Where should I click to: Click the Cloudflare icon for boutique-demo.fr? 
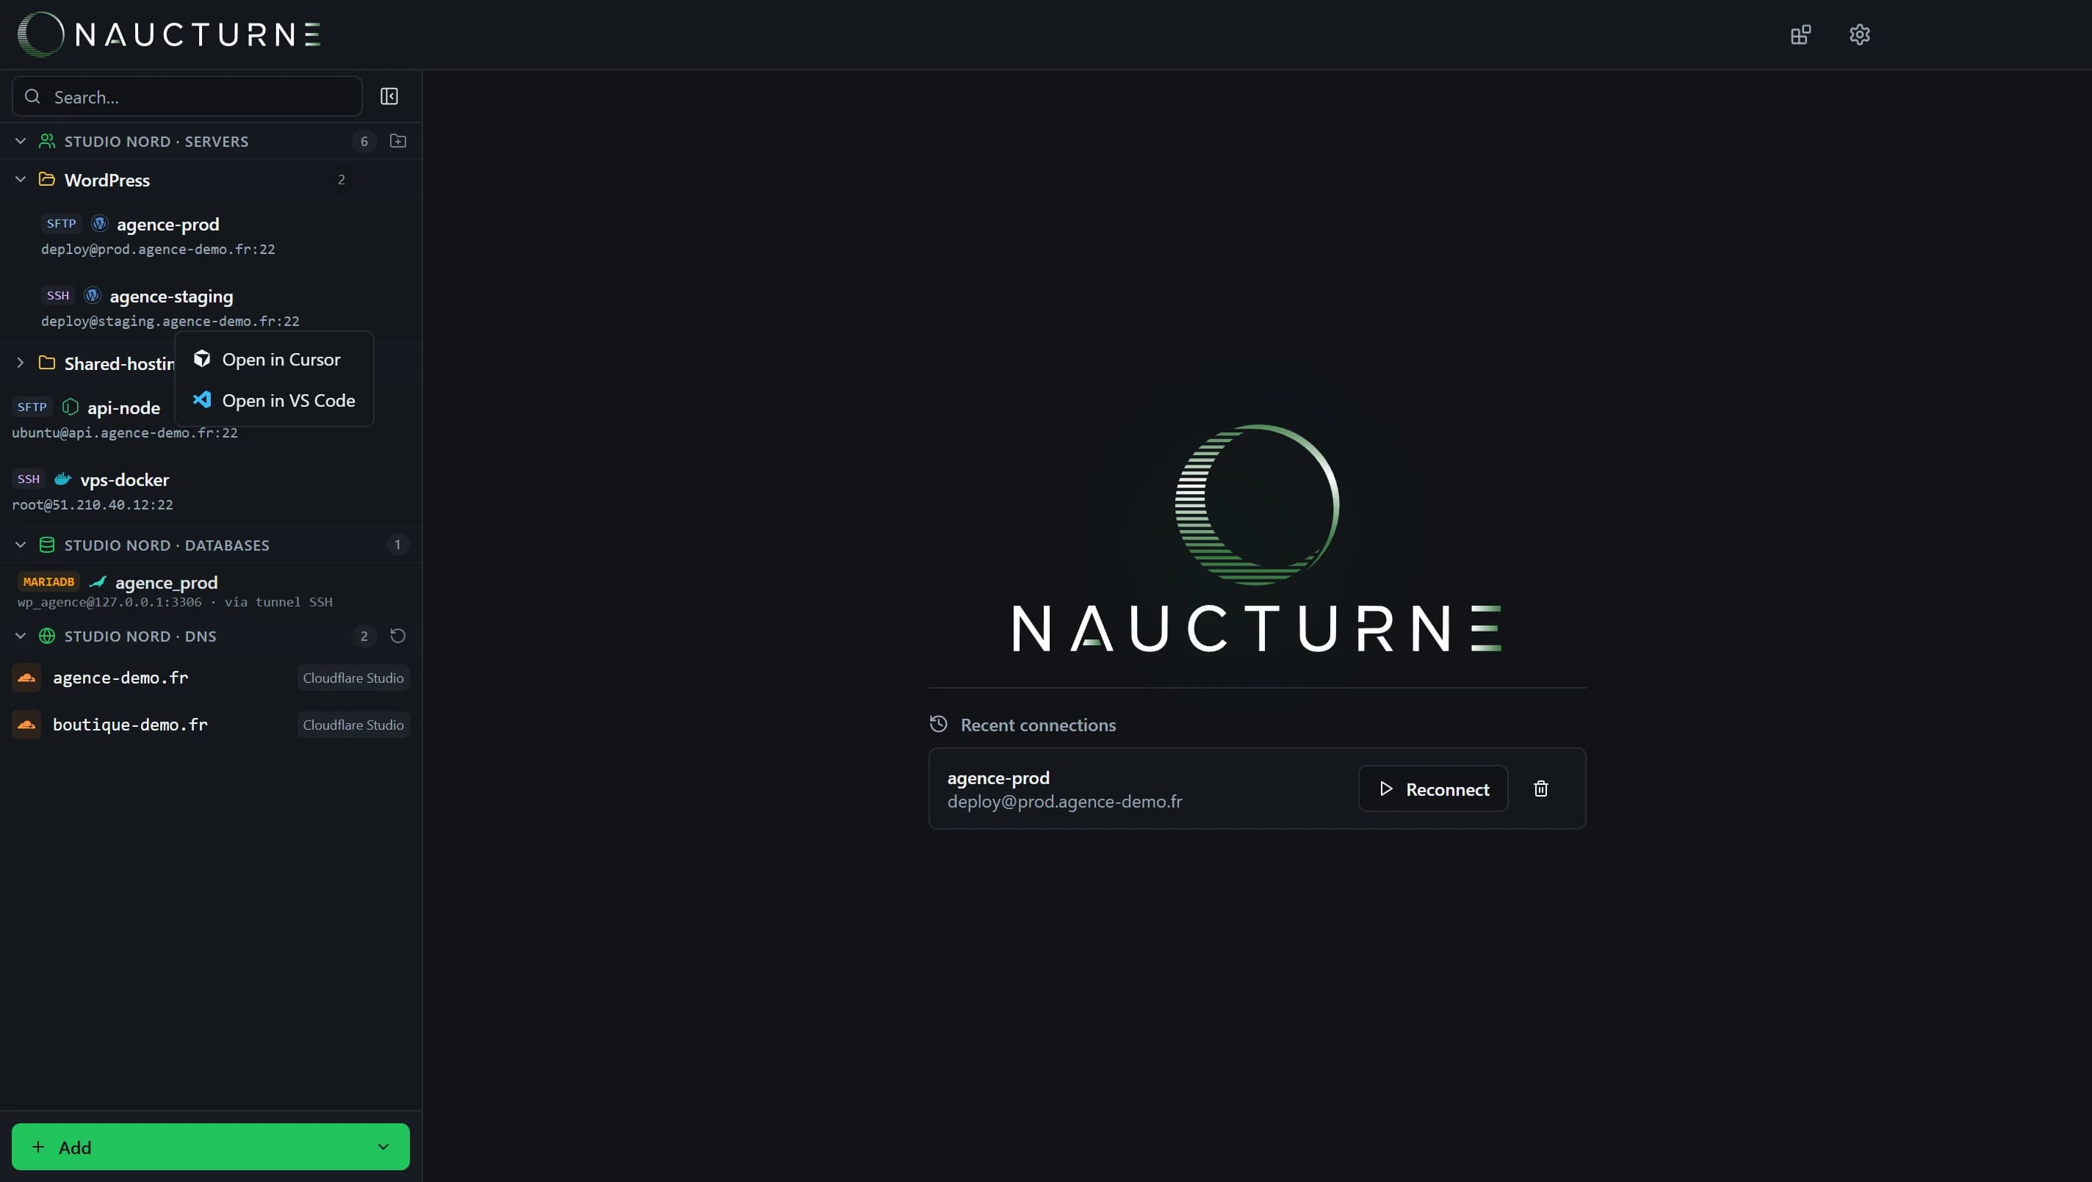(x=26, y=724)
